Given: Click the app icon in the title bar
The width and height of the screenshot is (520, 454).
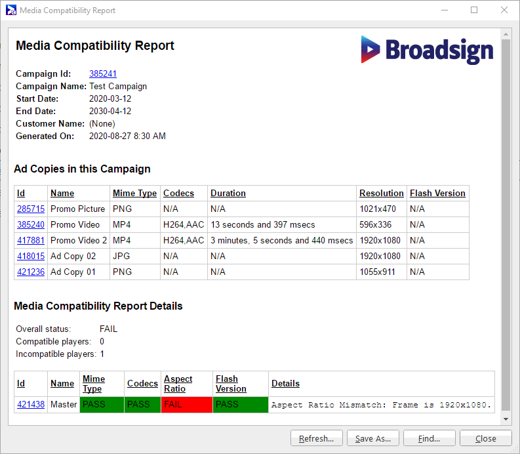Looking at the screenshot, I should (11, 10).
